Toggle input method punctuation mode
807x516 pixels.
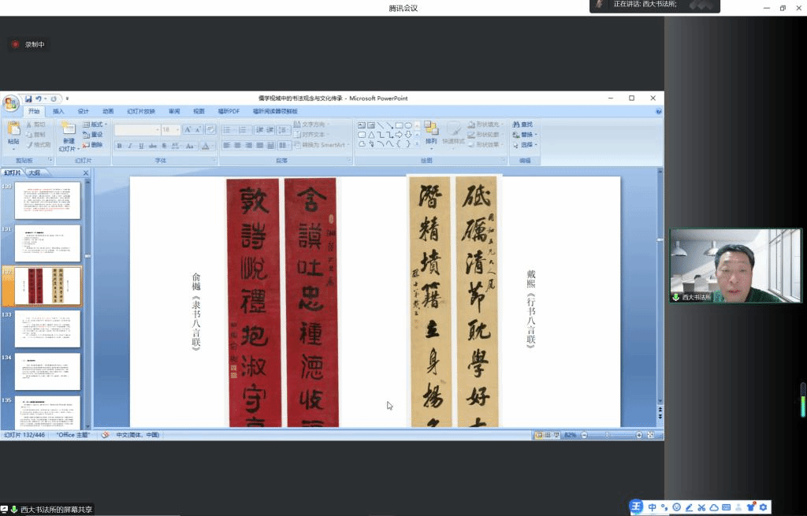664,507
